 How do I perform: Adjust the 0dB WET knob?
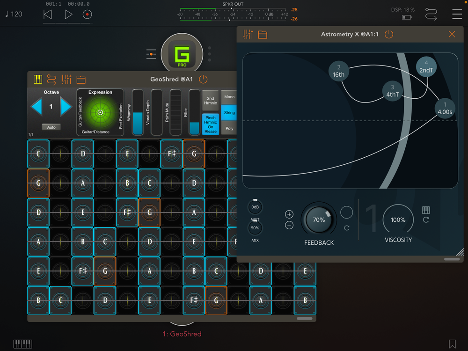[x=255, y=207]
